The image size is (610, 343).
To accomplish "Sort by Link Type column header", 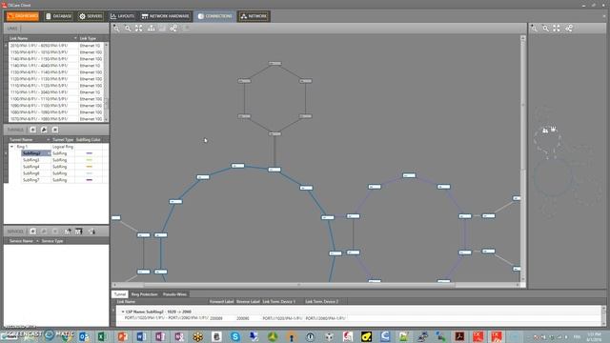I will coord(88,38).
